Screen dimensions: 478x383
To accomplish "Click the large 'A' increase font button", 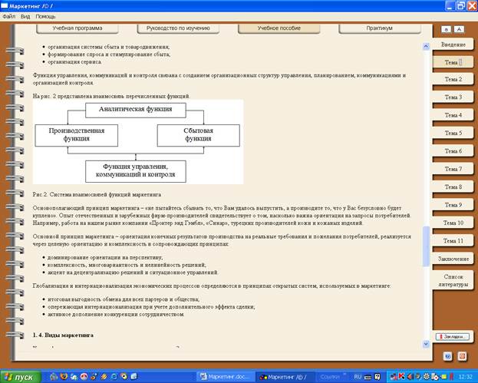I will point(459,29).
